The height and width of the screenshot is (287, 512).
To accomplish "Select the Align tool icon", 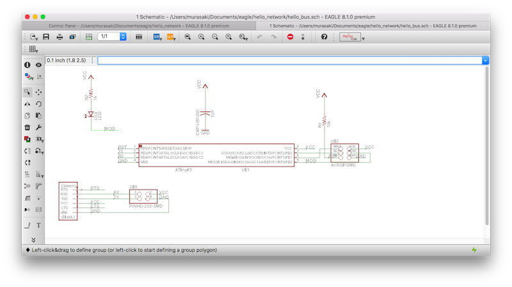I will tap(39, 209).
